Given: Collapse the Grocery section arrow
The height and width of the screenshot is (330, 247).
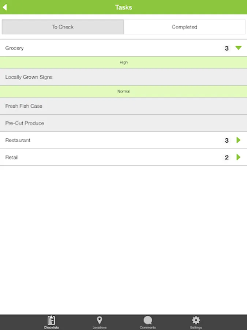Looking at the screenshot, I should [x=239, y=48].
